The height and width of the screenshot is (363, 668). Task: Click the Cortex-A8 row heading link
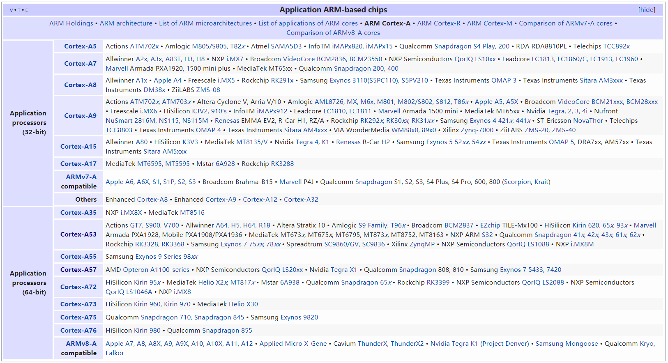[81, 85]
